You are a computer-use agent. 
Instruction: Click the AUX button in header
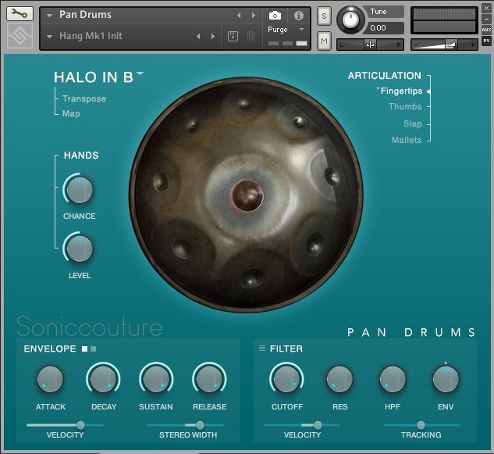click(x=486, y=30)
